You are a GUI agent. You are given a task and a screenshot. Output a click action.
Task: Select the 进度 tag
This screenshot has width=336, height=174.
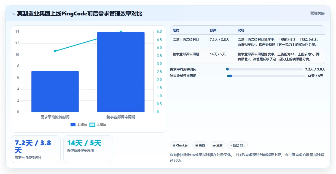pyautogui.click(x=217, y=145)
